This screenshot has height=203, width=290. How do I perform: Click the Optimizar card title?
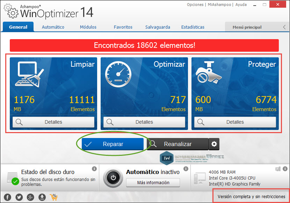169,64
